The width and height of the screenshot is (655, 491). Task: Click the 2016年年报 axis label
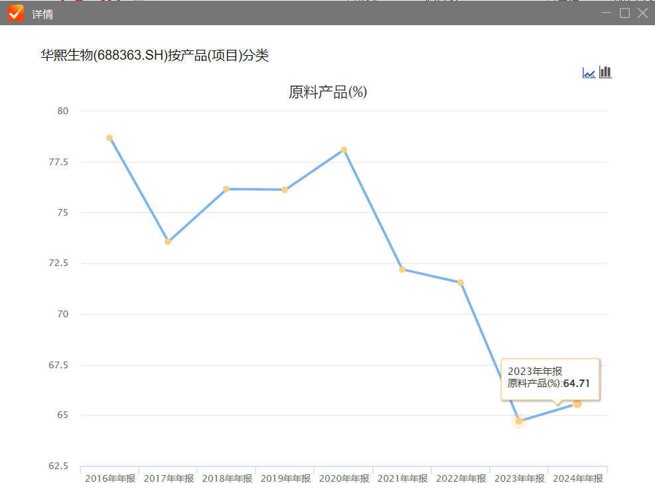[110, 478]
